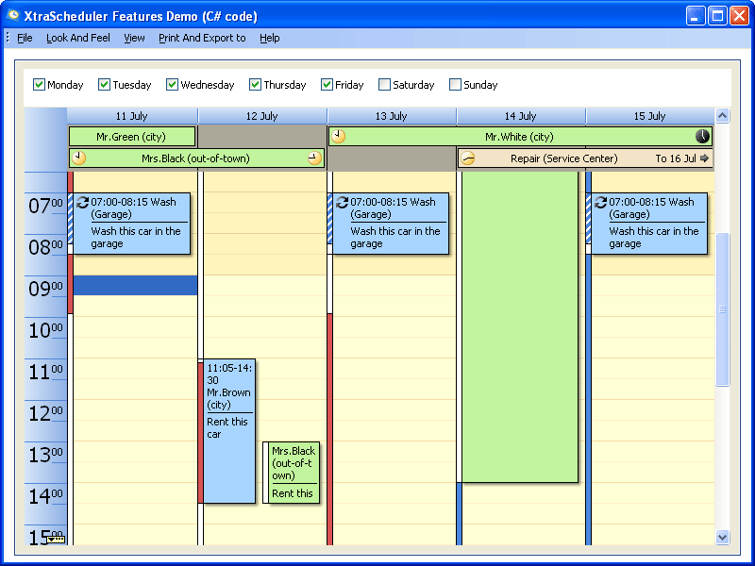Open the View menu
The width and height of the screenshot is (755, 566).
point(134,38)
